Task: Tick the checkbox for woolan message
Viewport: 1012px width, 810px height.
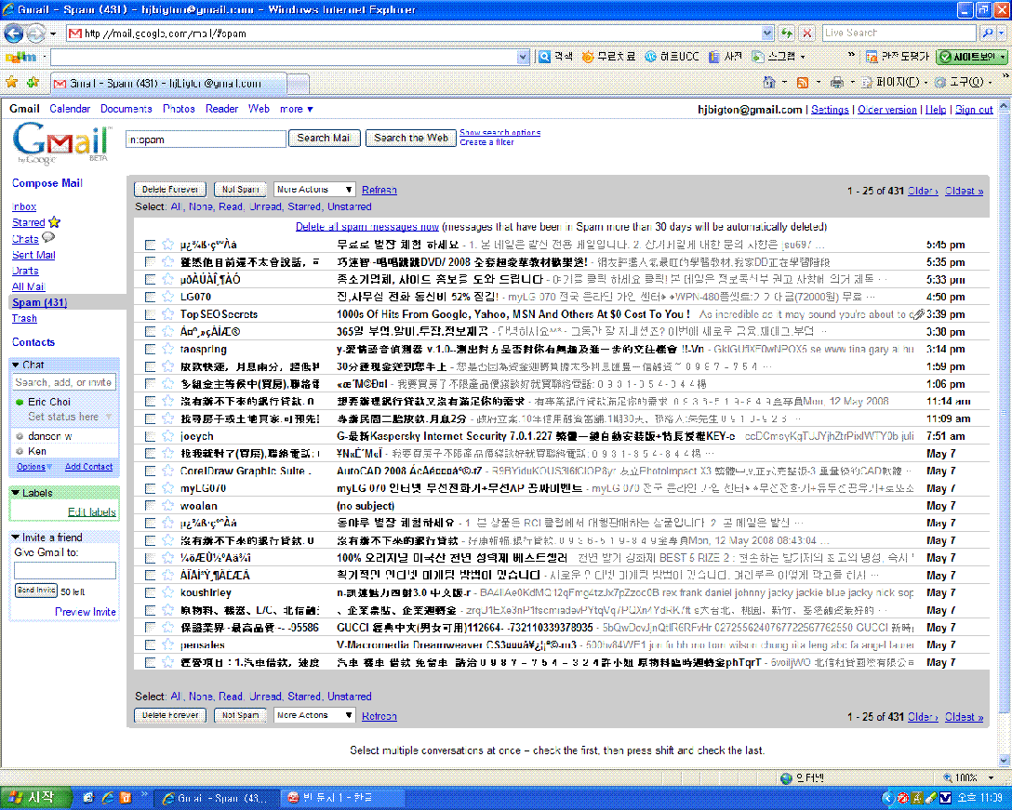Action: tap(150, 506)
